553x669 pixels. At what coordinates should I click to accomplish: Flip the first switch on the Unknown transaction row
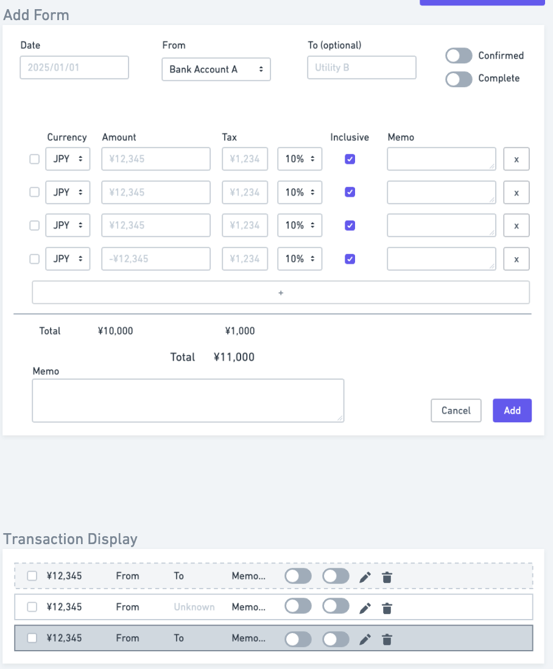298,607
